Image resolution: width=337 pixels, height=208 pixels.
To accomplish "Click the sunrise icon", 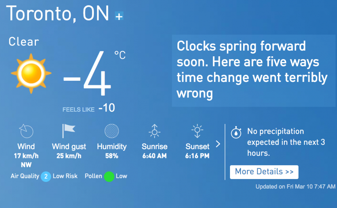I will click(x=154, y=131).
